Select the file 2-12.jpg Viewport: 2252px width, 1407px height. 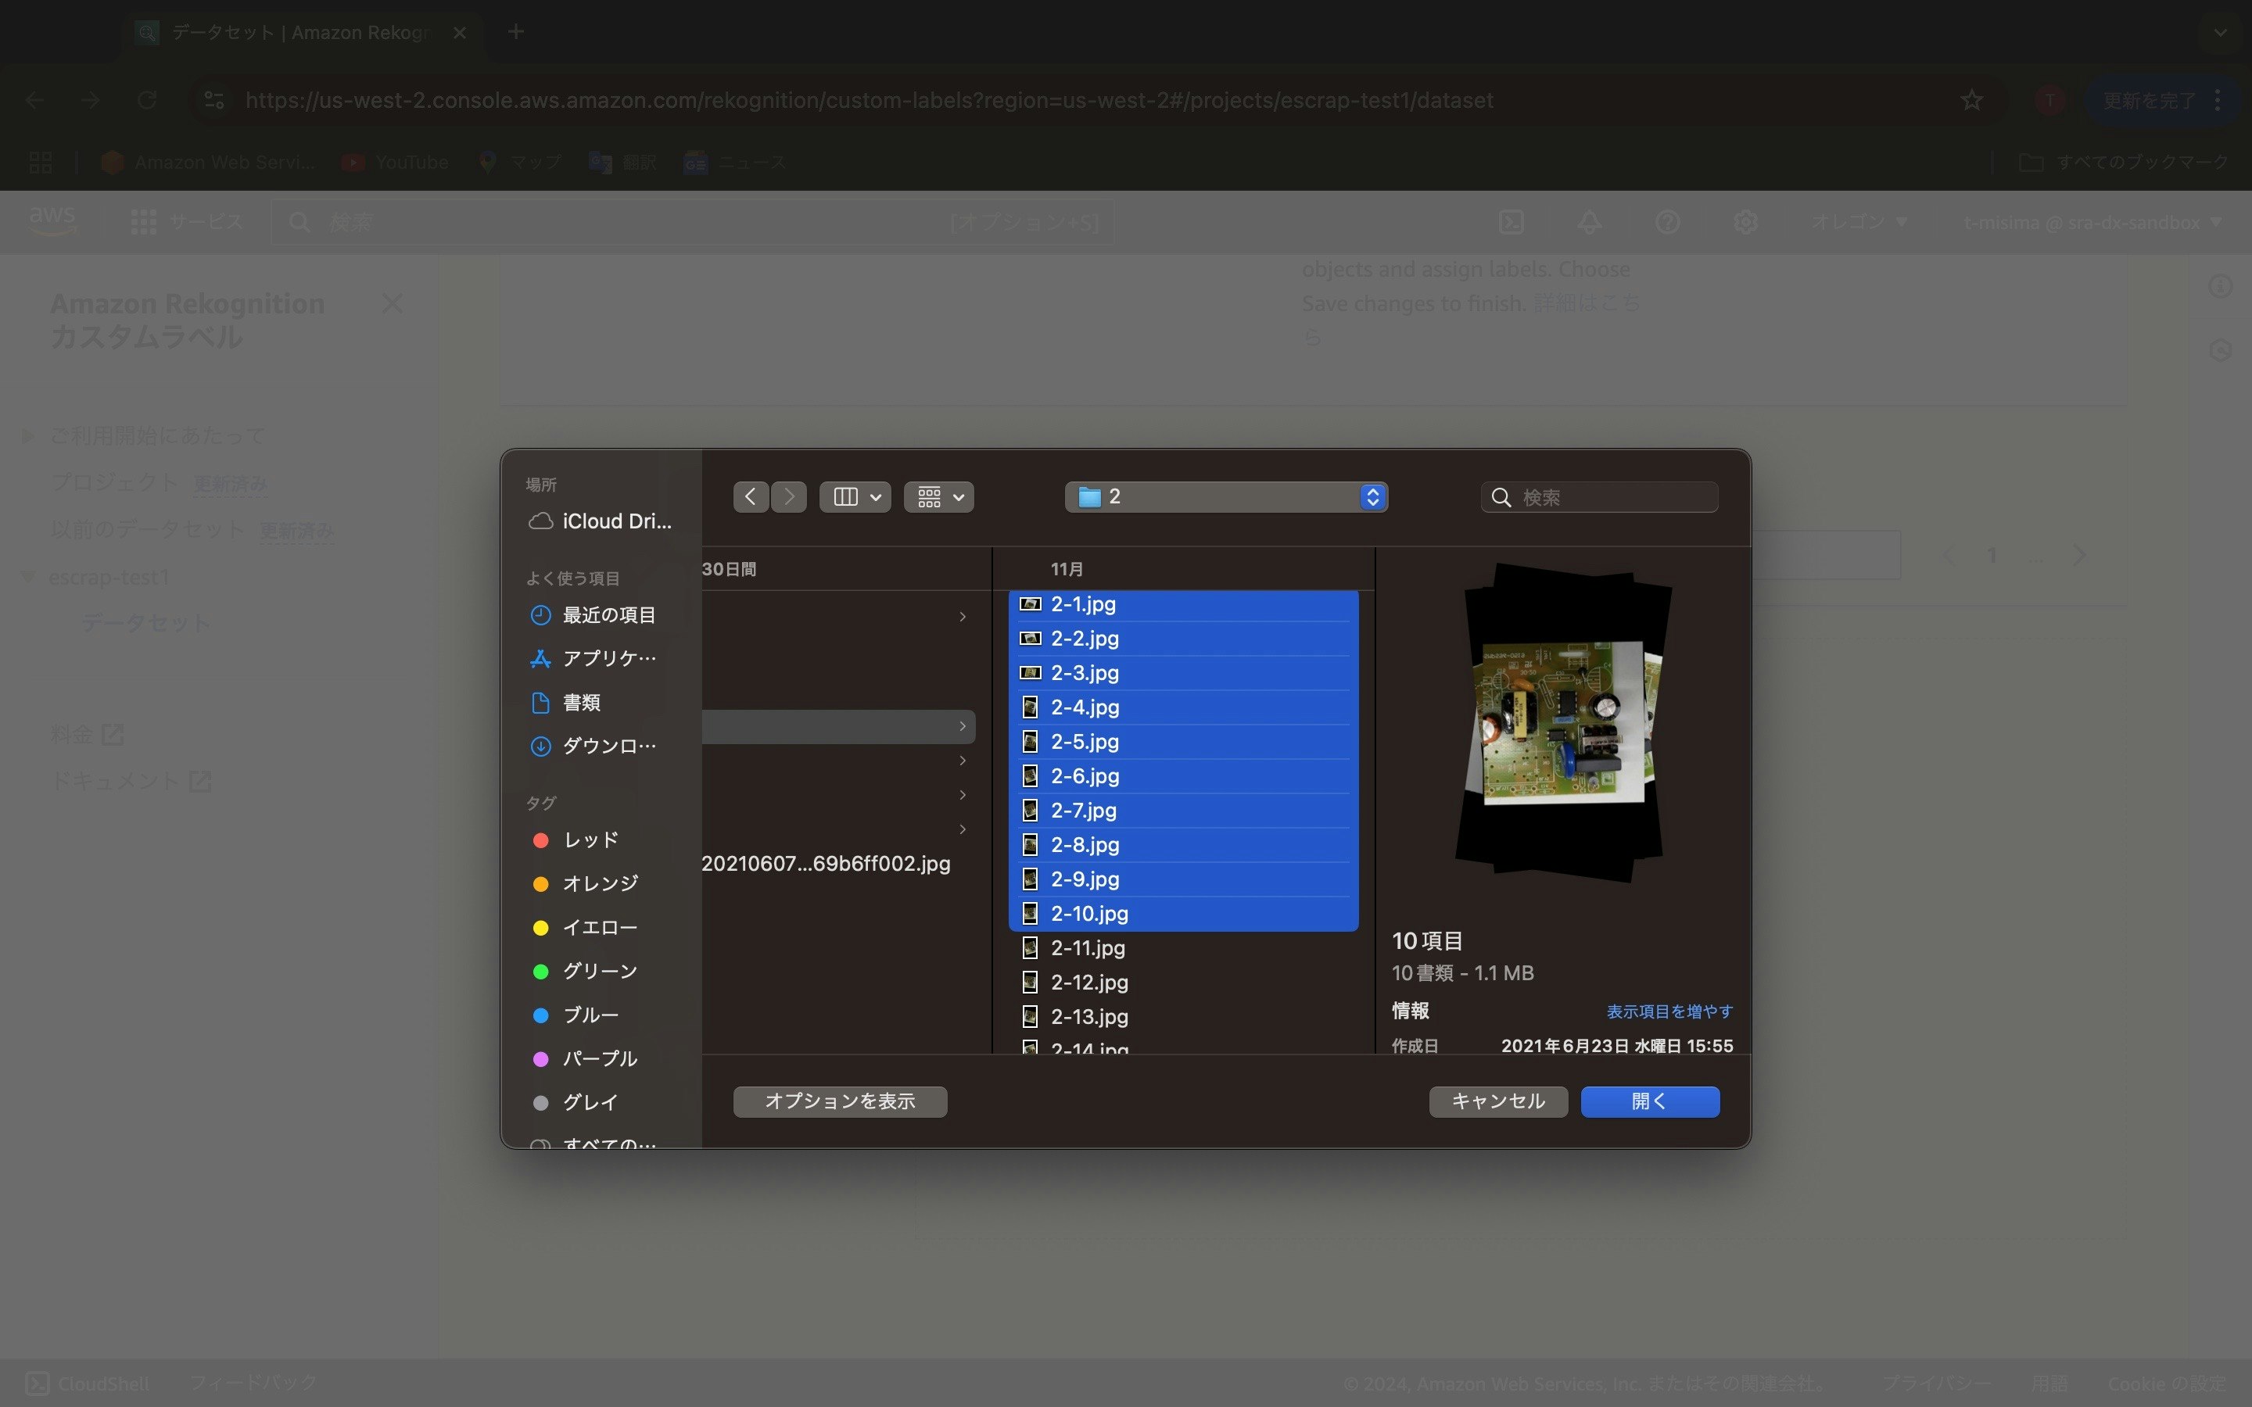click(x=1088, y=982)
